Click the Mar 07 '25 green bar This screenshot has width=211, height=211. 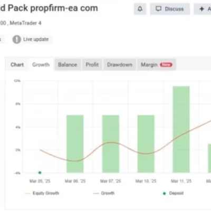click(111, 144)
